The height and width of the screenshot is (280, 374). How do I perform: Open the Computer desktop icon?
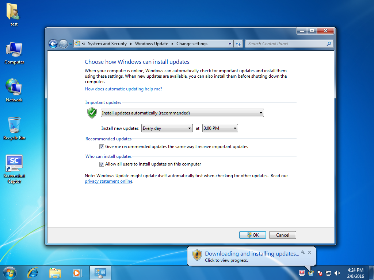click(x=14, y=53)
